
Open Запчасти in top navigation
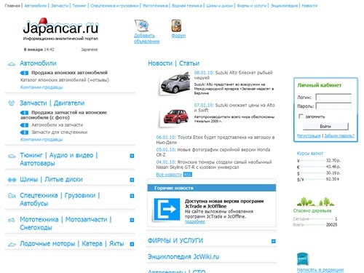60,6
